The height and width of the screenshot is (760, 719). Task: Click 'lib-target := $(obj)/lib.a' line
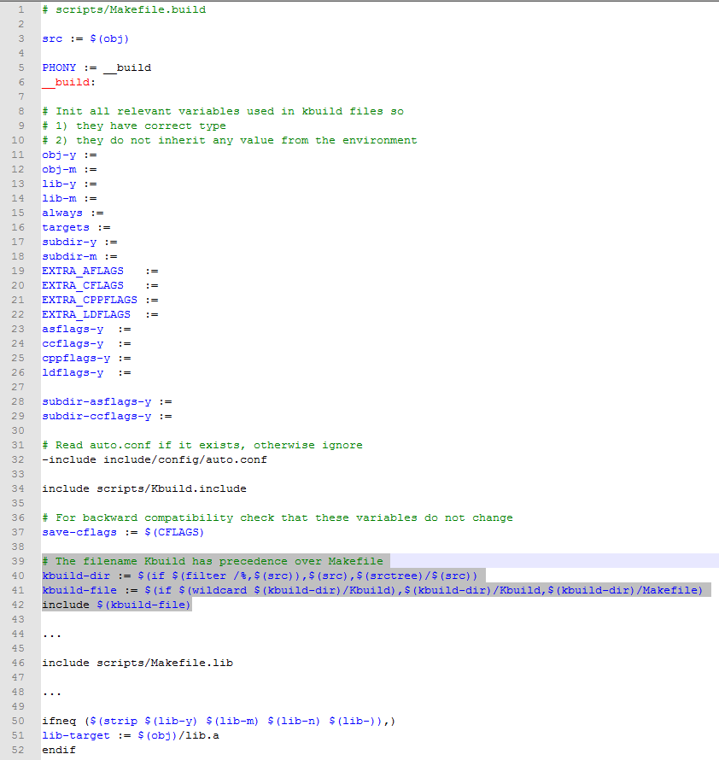click(131, 736)
